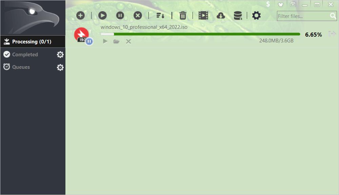339x195 pixels.
Task: Click the export arrow icon beside 6.65%
Action: pyautogui.click(x=332, y=34)
